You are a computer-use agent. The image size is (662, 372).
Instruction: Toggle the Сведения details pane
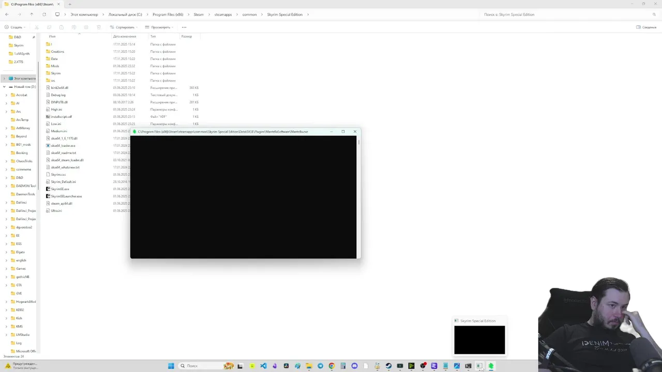[646, 27]
